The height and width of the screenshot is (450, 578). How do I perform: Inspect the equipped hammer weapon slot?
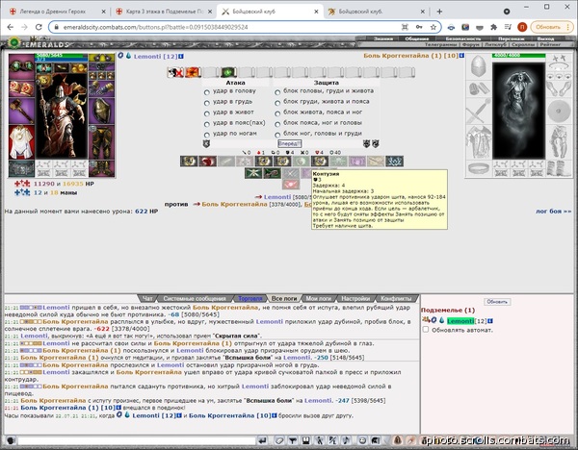21,112
